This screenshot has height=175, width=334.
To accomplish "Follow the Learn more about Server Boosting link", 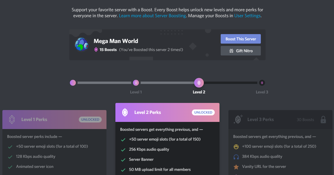I will [152, 16].
